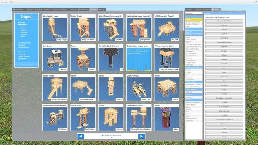The image size is (258, 145).
Task: Filter dupes by Posing
Action: coord(23,27)
